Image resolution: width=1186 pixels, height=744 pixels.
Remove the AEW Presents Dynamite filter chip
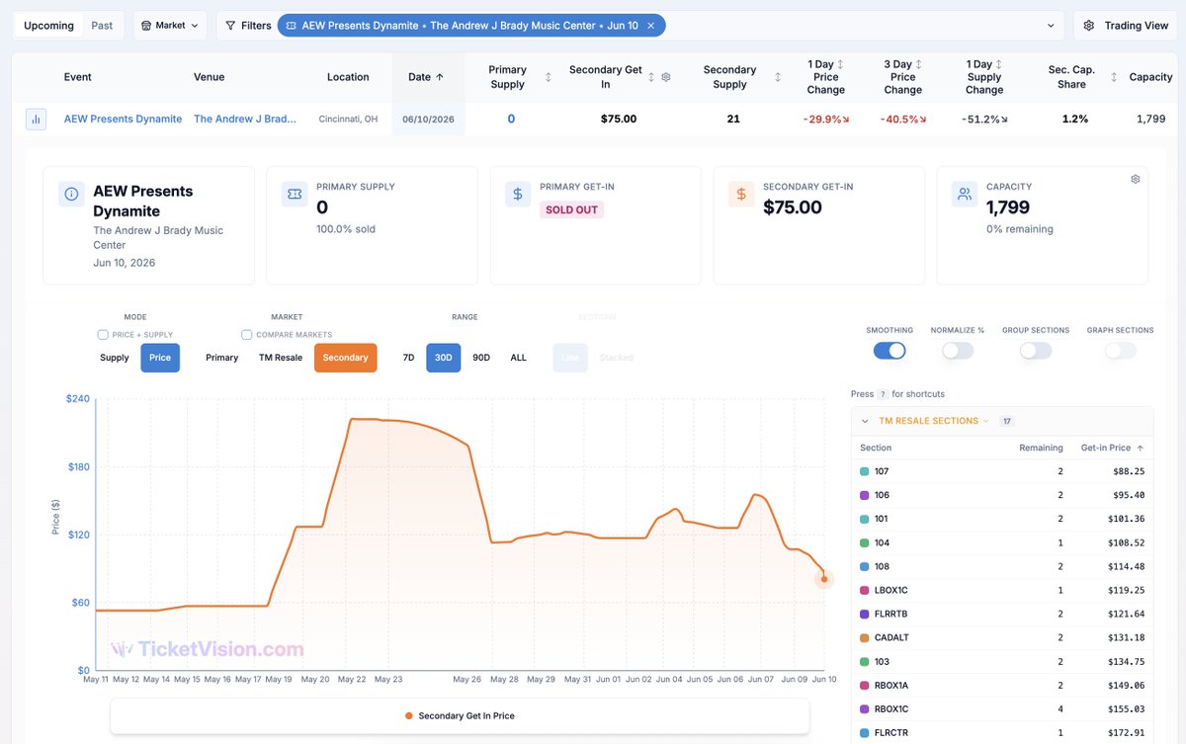(650, 26)
